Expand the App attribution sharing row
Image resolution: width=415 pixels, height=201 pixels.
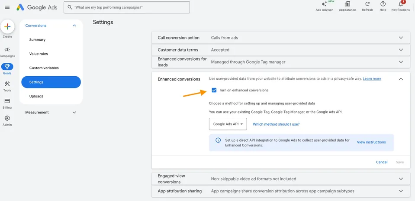(401, 191)
